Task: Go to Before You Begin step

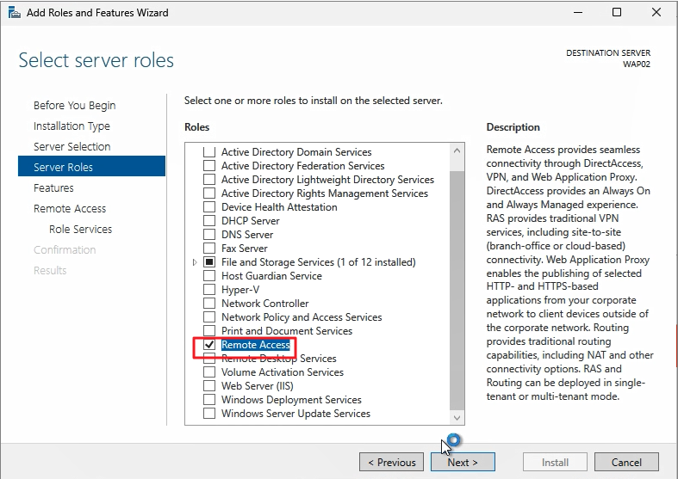Action: pyautogui.click(x=74, y=105)
